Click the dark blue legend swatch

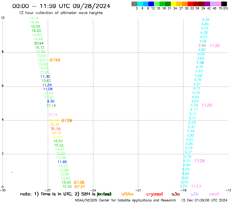click(x=151, y=4)
